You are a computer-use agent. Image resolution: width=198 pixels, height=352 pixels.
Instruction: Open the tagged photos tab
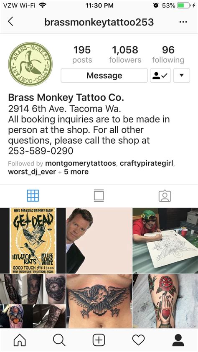(x=165, y=196)
